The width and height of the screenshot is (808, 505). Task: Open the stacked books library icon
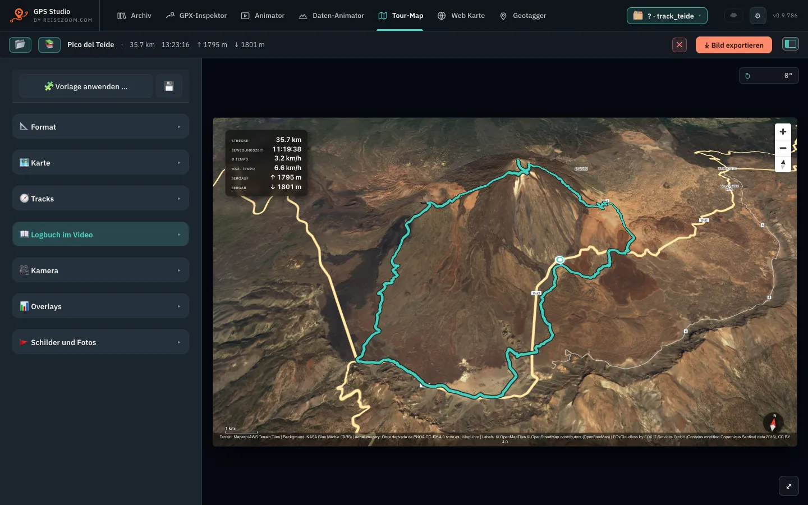(x=49, y=44)
